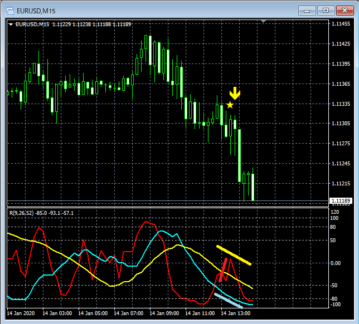Click the 14 Jan 07:00 time label
This screenshot has width=359, height=324.
tap(129, 313)
